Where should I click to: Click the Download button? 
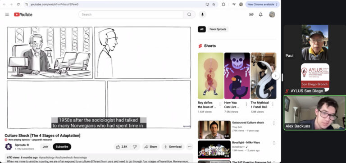tap(173, 147)
